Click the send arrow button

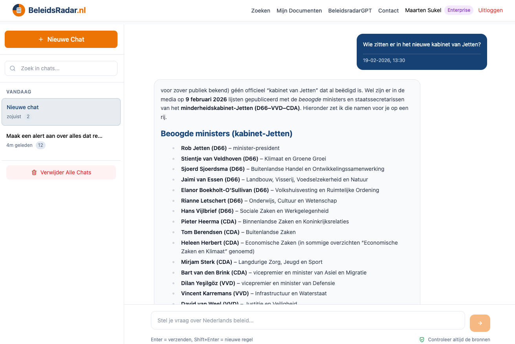[x=480, y=323]
